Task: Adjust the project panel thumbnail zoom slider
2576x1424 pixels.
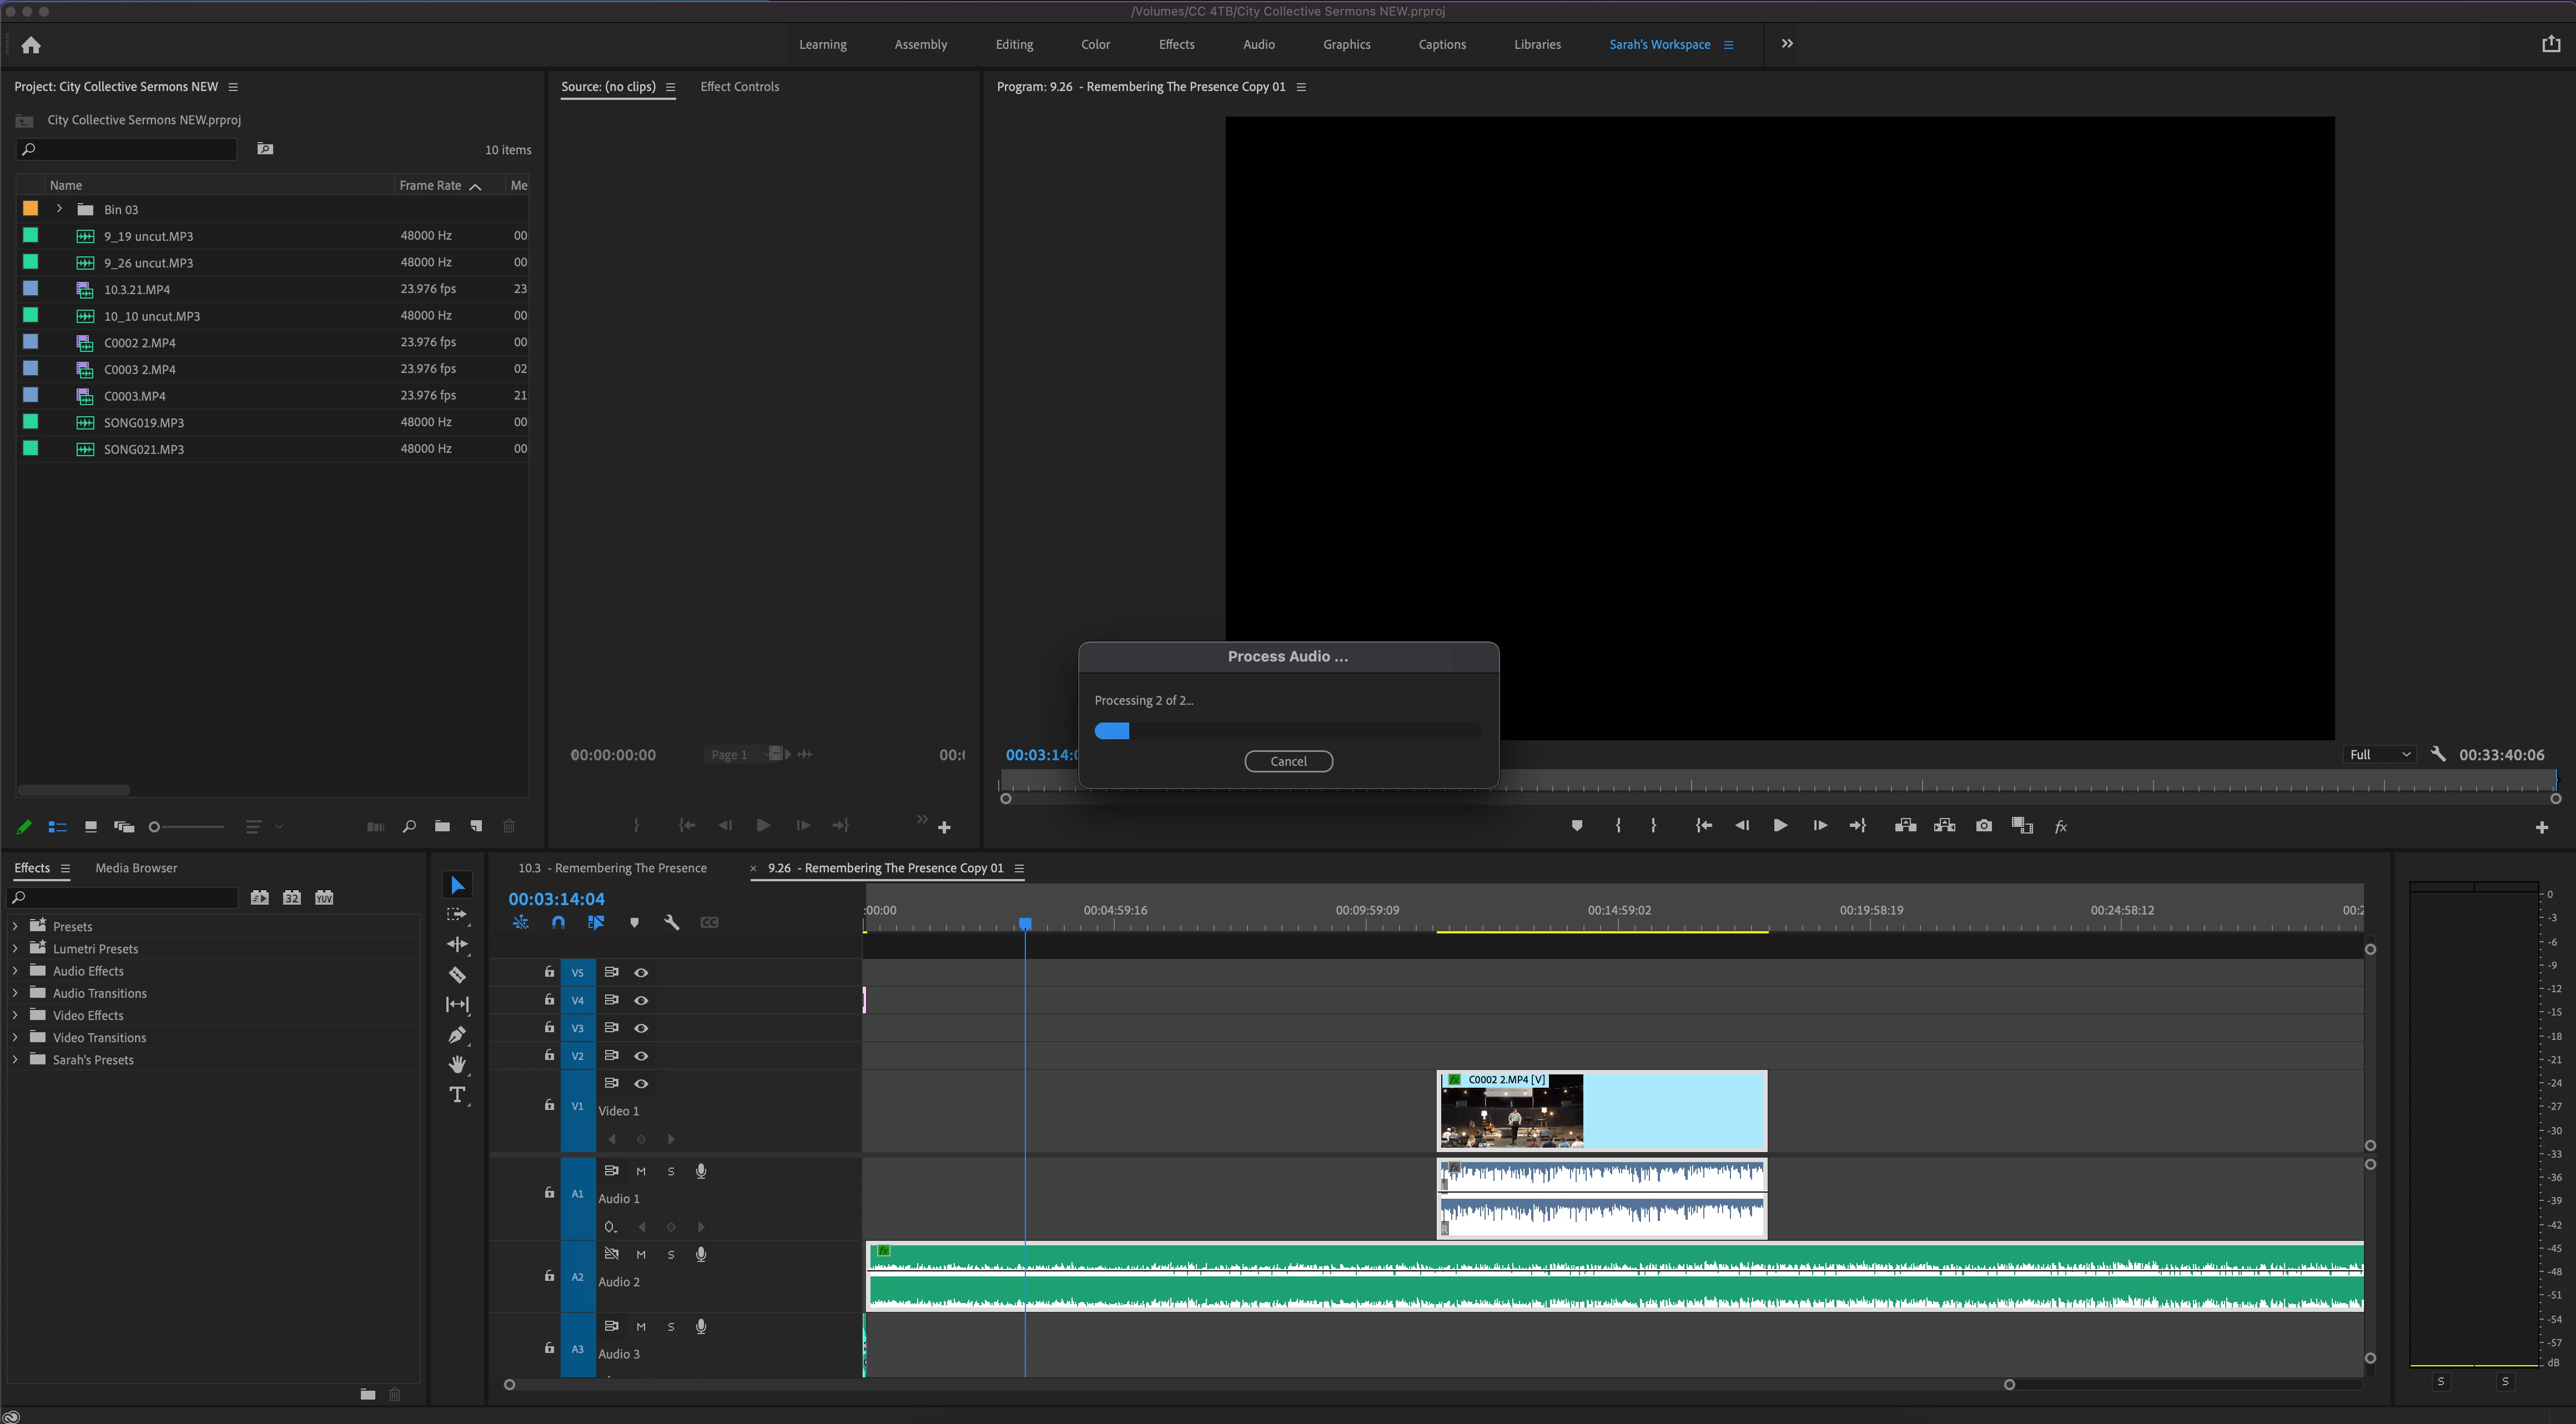Action: (155, 826)
